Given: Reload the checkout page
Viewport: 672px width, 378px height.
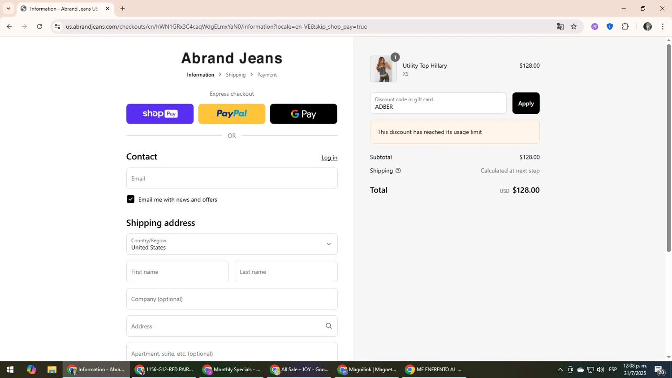Looking at the screenshot, I should pos(39,26).
